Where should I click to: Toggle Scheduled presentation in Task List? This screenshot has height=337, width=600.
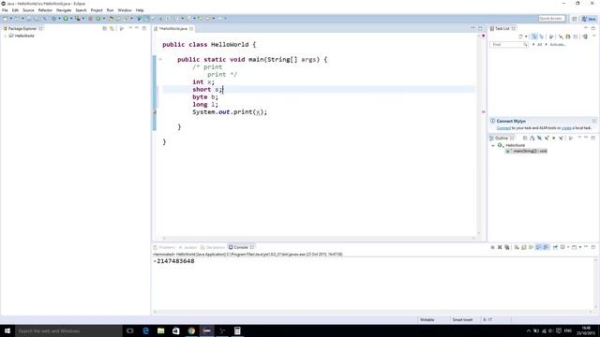pyautogui.click(x=541, y=37)
